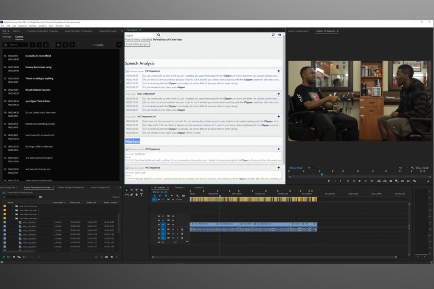
Task: Step back one frame in Program monitor
Action: 354,181
